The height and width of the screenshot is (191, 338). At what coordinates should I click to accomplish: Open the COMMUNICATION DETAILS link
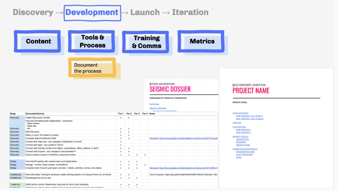[x=245, y=149]
